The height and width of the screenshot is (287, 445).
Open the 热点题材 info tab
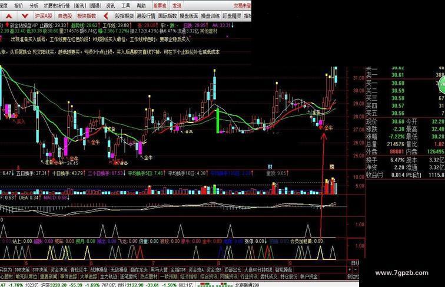pyautogui.click(x=149, y=276)
